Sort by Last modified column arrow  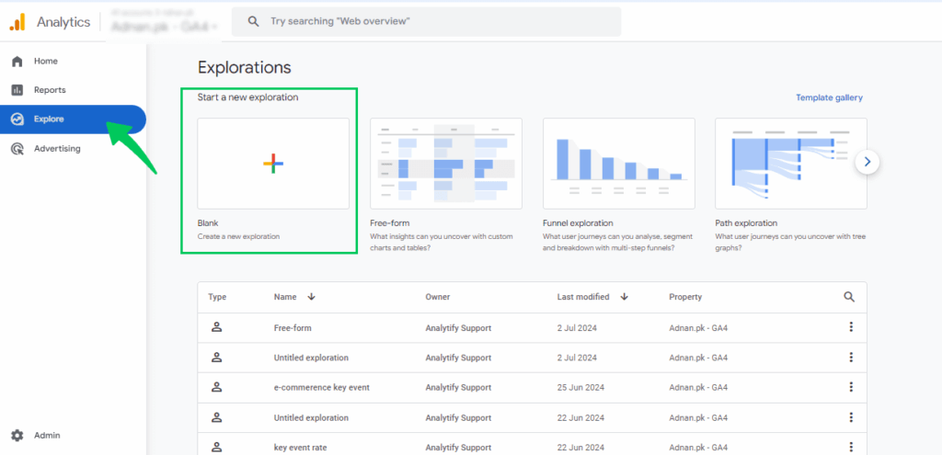[624, 297]
